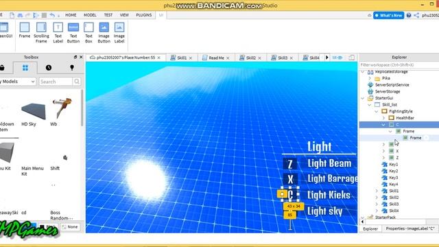Click the Explorer filter workspace field
The height and width of the screenshot is (247, 439).
coord(399,65)
